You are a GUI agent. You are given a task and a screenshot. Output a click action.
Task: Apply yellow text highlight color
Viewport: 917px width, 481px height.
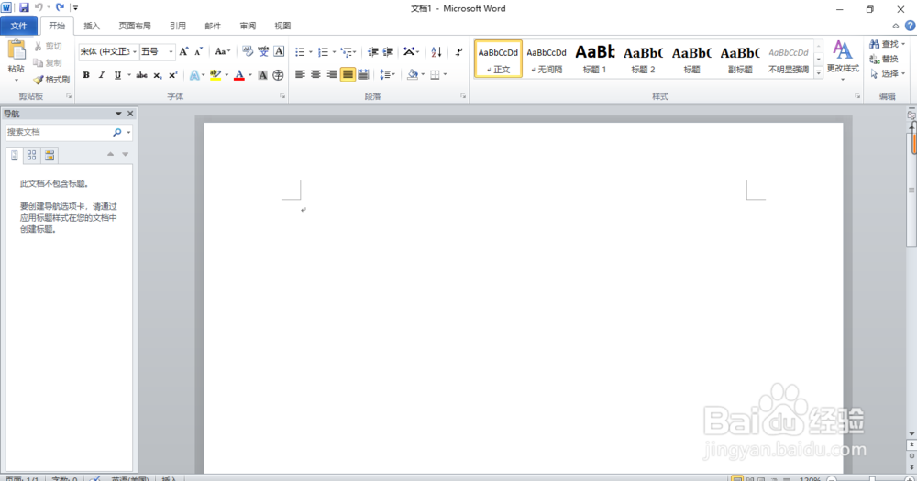click(215, 75)
